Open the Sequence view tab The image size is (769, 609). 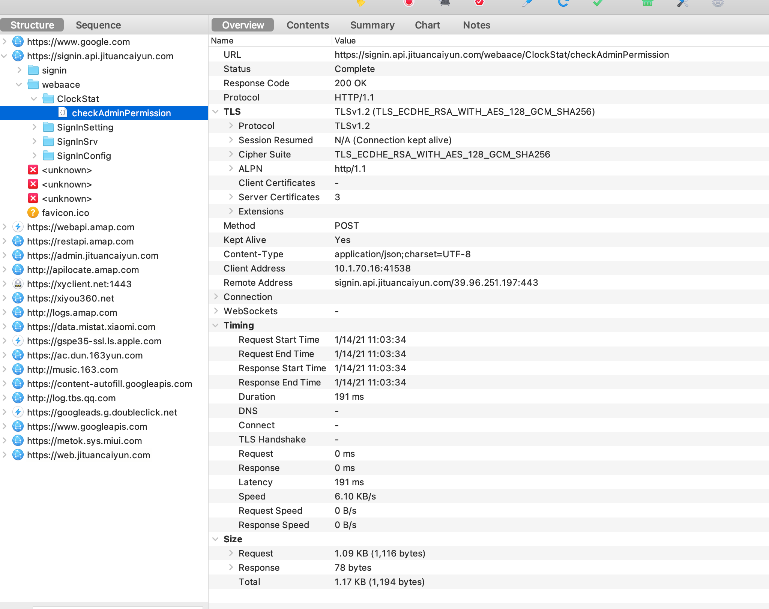click(98, 25)
